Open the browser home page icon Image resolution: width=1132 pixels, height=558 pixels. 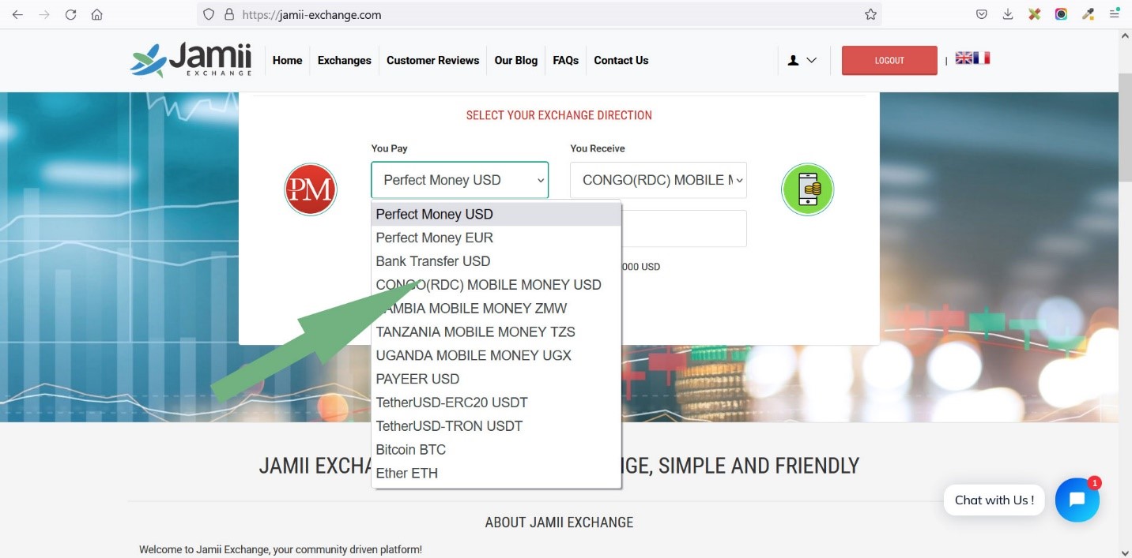coord(97,14)
